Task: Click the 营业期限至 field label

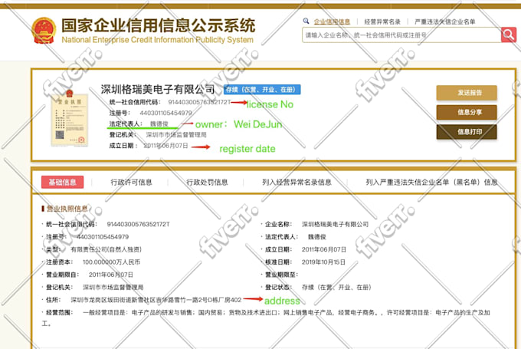Action: point(281,275)
